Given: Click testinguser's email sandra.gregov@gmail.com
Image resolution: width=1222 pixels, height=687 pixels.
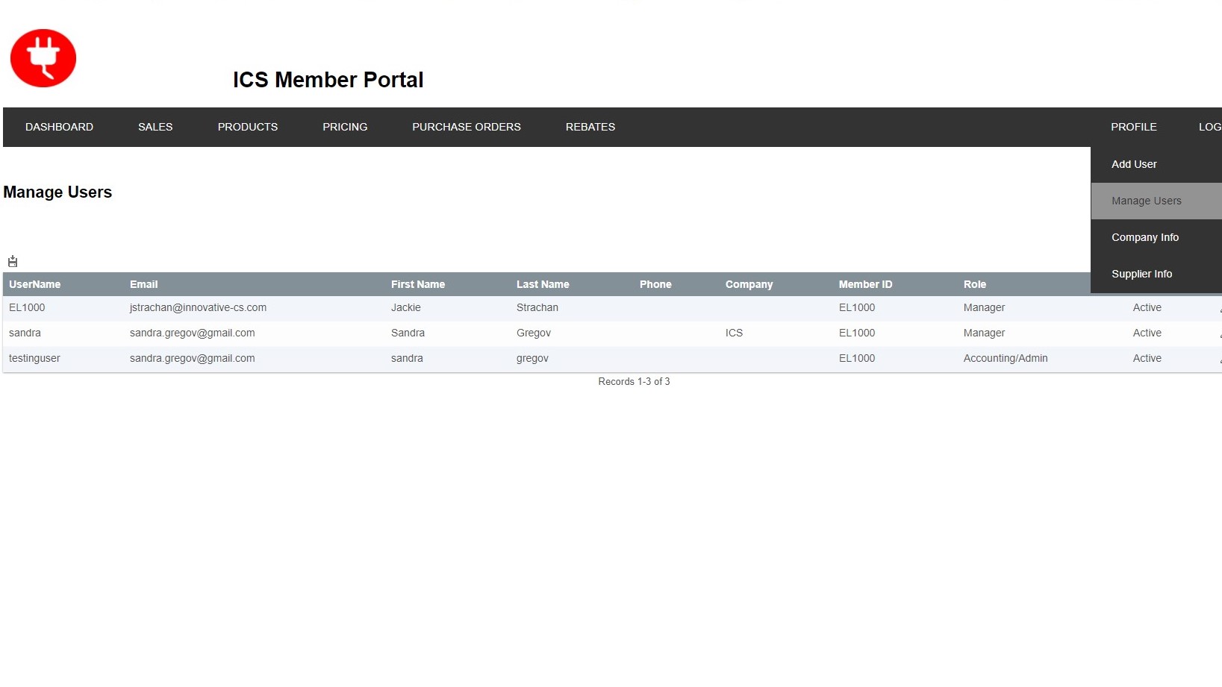Looking at the screenshot, I should (192, 358).
